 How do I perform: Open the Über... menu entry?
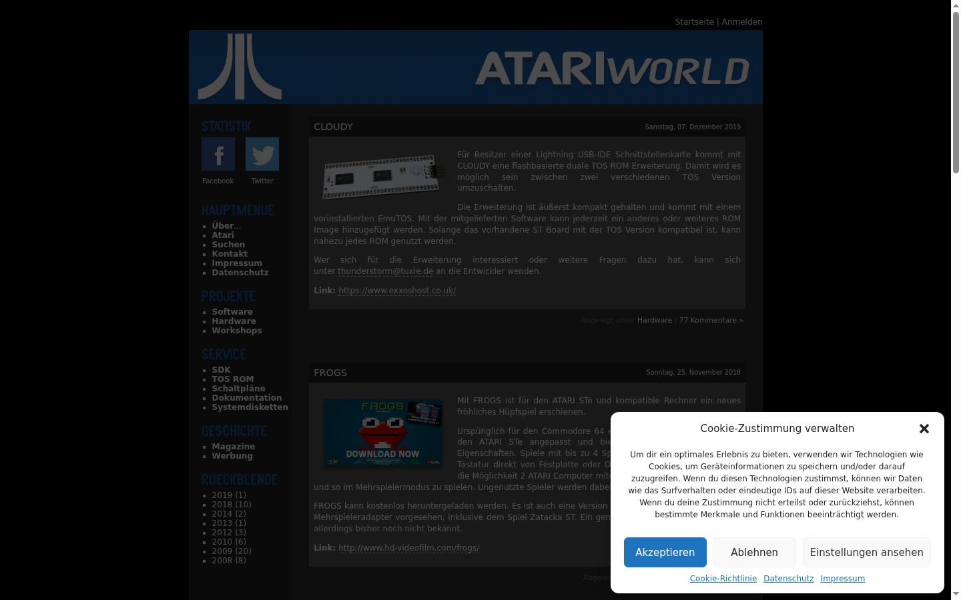(227, 226)
